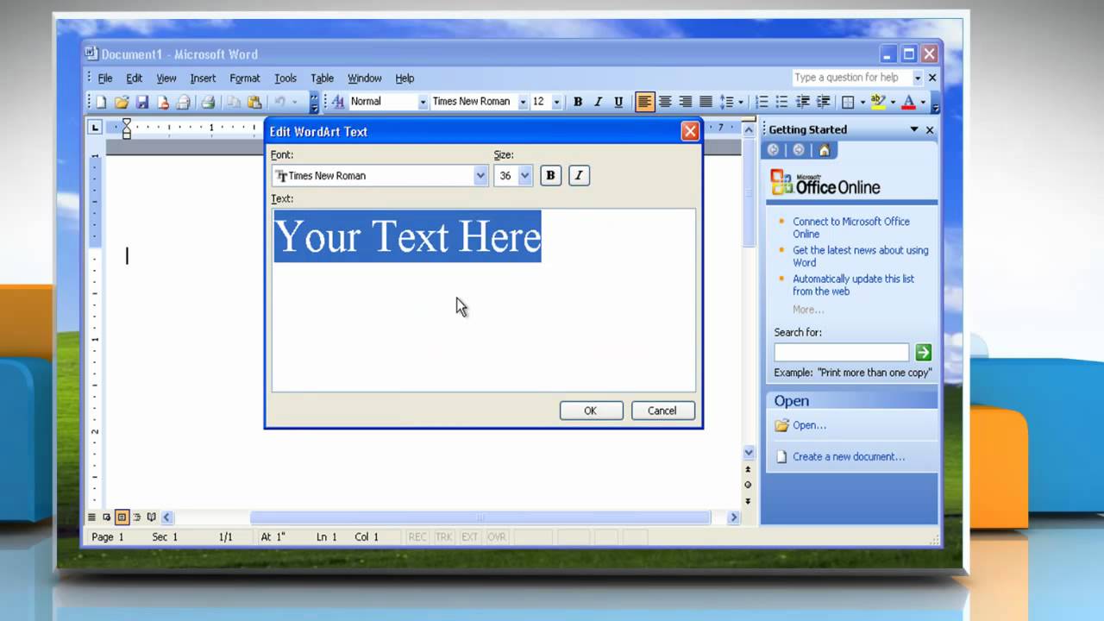Screen dimensions: 1104x621
Task: Switch to Web Layout View icon
Action: point(107,517)
